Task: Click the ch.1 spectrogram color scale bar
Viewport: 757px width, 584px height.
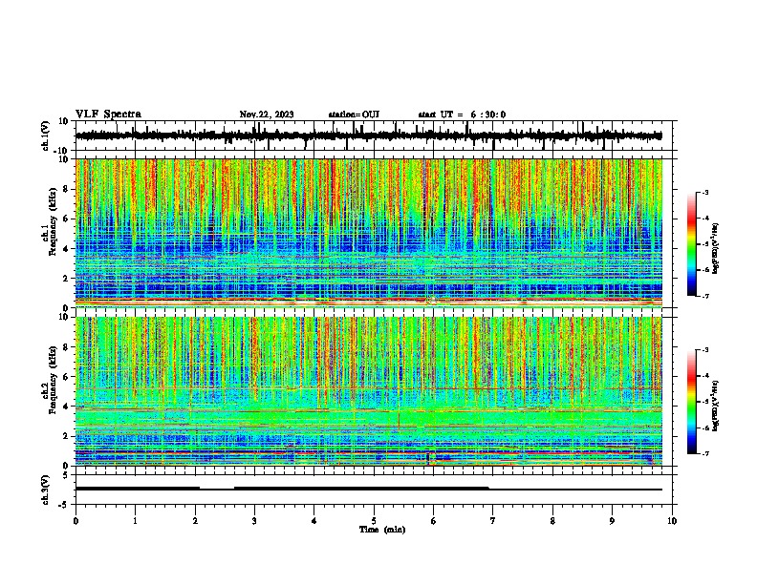Action: pyautogui.click(x=691, y=244)
